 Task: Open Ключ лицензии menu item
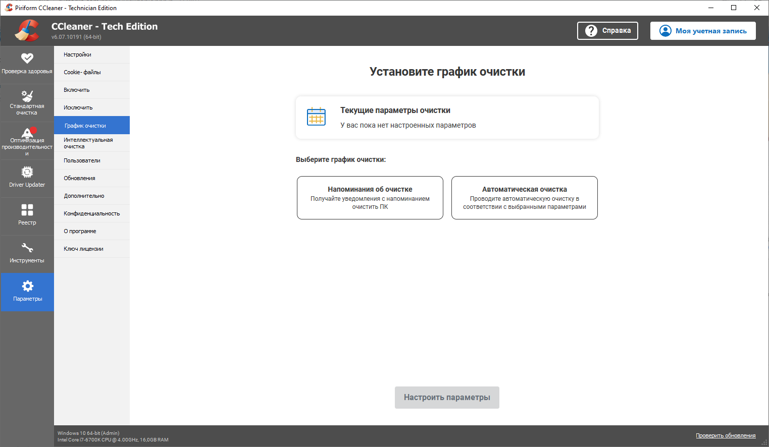pyautogui.click(x=84, y=249)
